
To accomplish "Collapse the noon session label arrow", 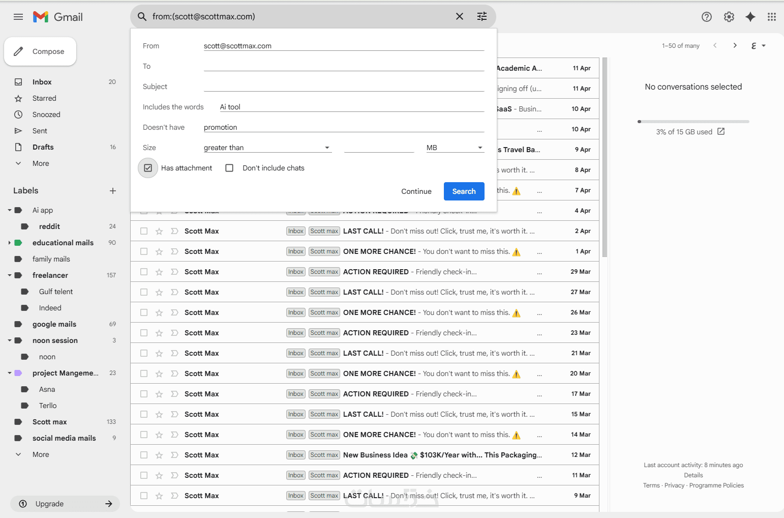I will 9,340.
